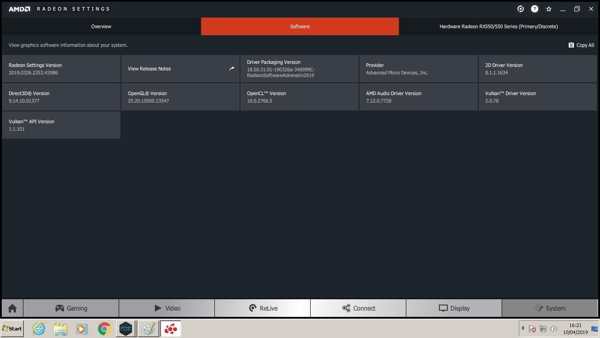Open the Connect section

[358, 308]
